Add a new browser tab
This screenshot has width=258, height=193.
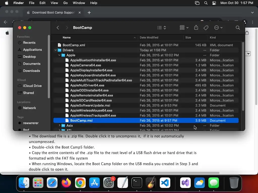pyautogui.click(x=89, y=13)
